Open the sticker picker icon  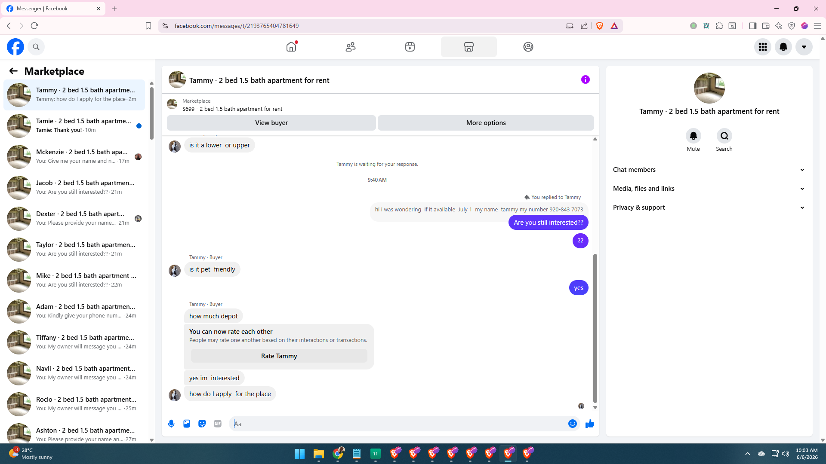coord(202,424)
